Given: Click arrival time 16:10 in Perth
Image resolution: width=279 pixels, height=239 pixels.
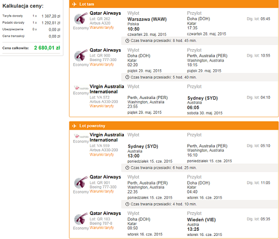Looking at the screenshot, I should [x=192, y=155].
